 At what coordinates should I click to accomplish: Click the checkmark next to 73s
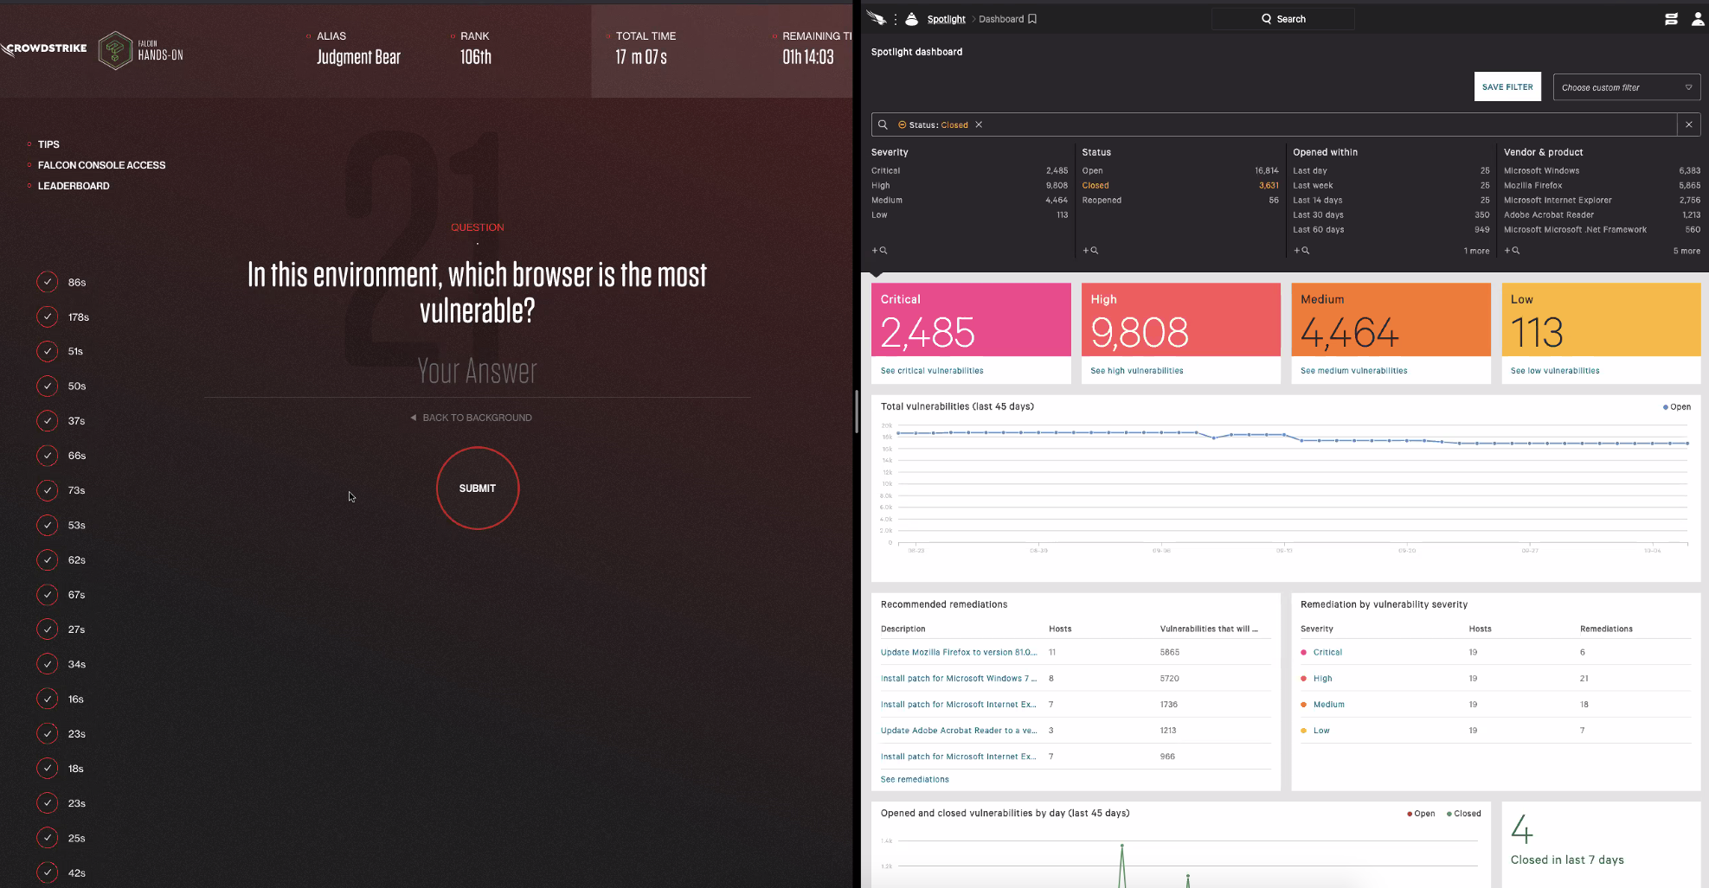[48, 490]
